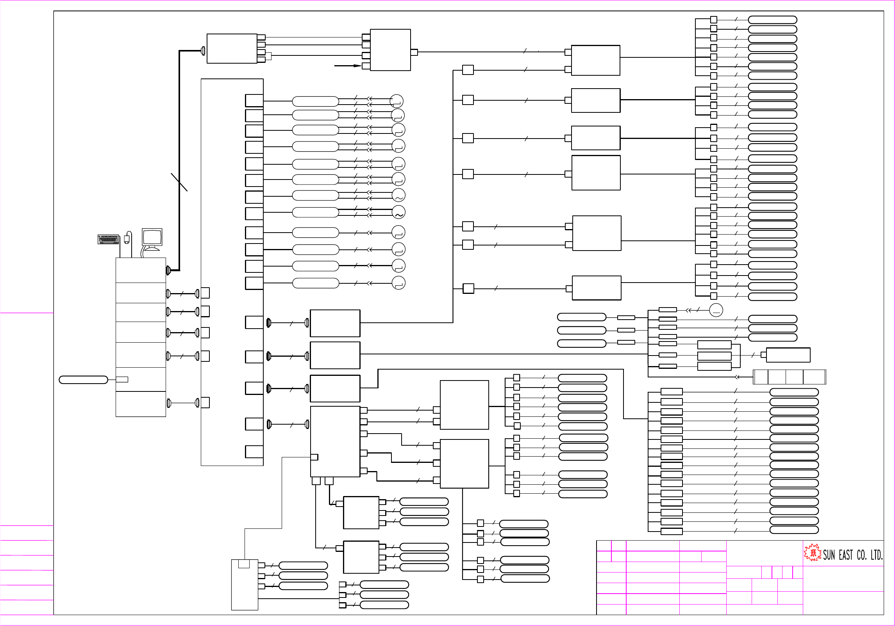Select the top section of the computer tower
The width and height of the screenshot is (895, 626).
click(x=141, y=270)
